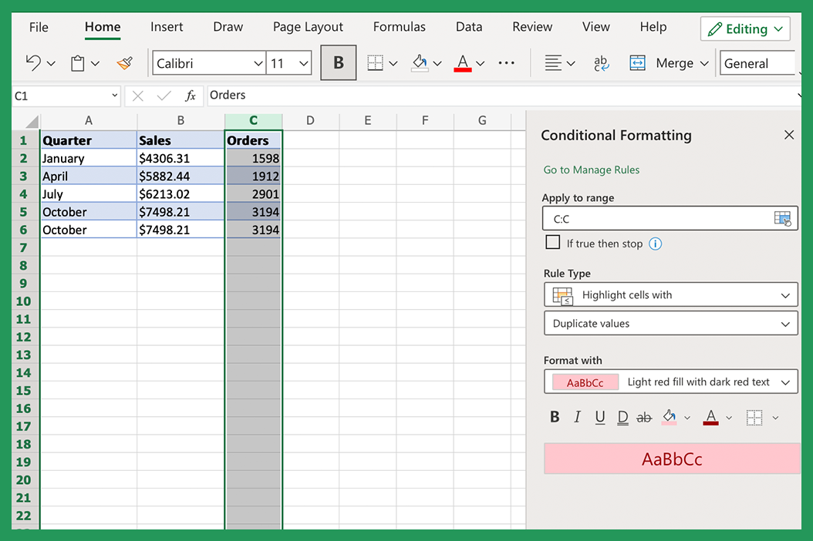
Task: Click the AaBbCc format preview button
Action: [583, 381]
